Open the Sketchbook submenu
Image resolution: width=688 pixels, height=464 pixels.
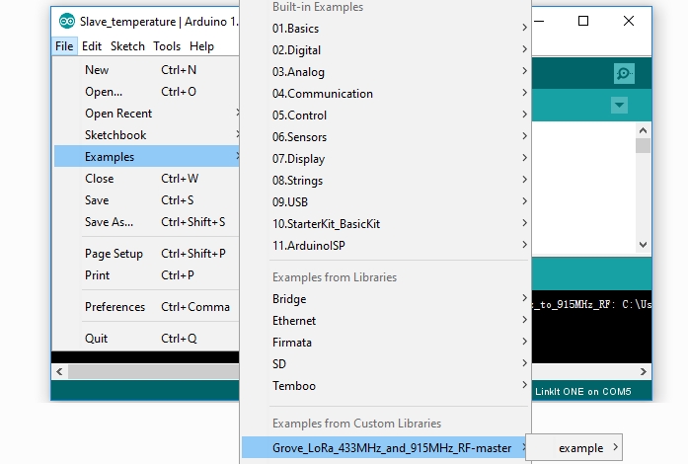coord(115,135)
